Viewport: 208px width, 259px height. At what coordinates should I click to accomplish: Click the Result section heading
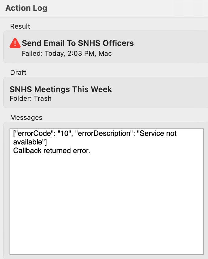click(x=20, y=26)
